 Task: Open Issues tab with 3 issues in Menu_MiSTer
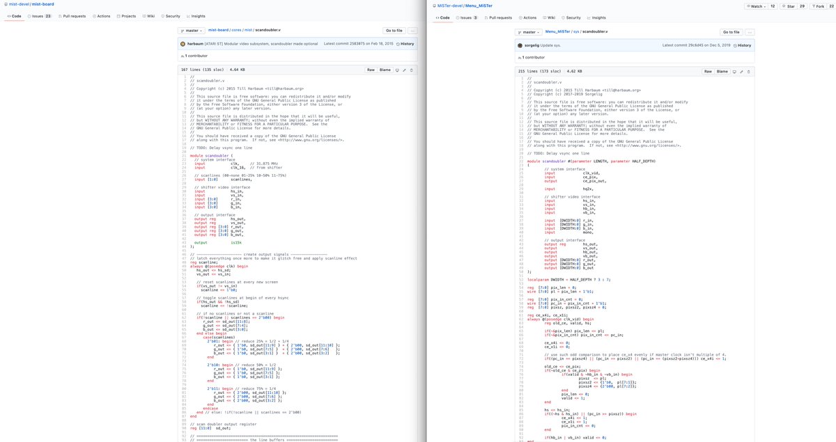pos(467,17)
